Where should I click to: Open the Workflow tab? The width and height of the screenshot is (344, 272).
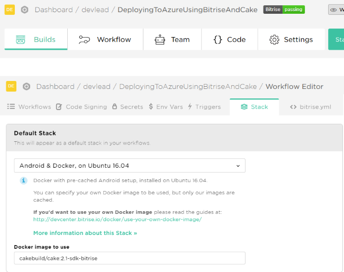pos(105,39)
